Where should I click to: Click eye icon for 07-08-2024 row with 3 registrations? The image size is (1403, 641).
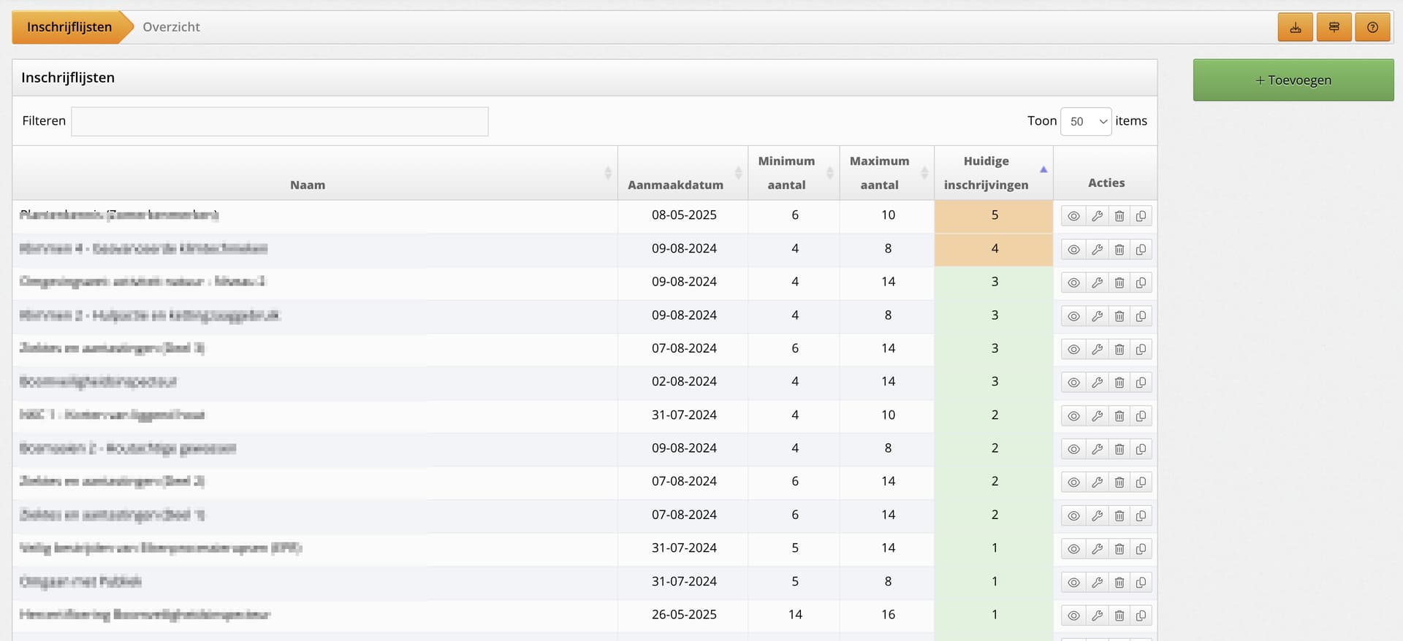[1073, 349]
